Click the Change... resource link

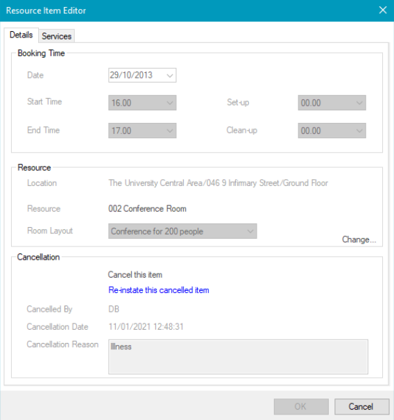359,240
